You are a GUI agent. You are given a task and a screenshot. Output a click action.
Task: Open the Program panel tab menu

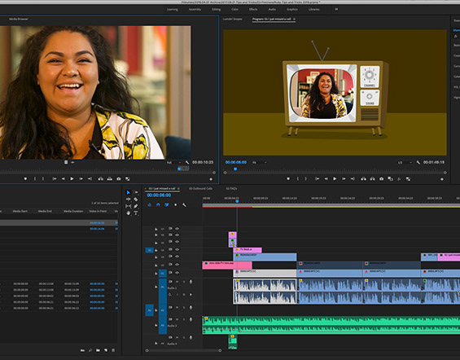tap(294, 19)
